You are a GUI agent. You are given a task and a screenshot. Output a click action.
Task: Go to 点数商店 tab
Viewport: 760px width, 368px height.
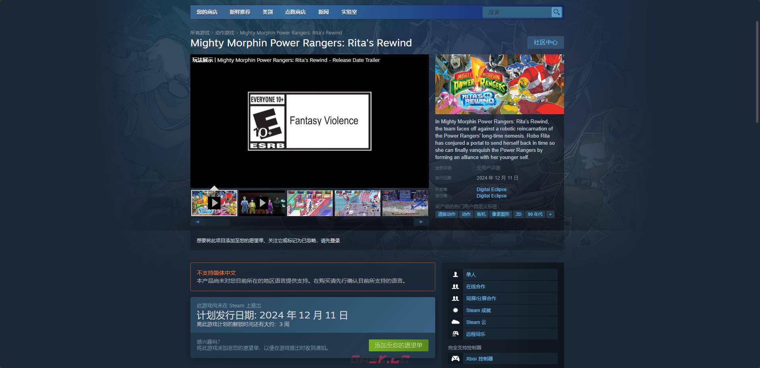pos(295,12)
